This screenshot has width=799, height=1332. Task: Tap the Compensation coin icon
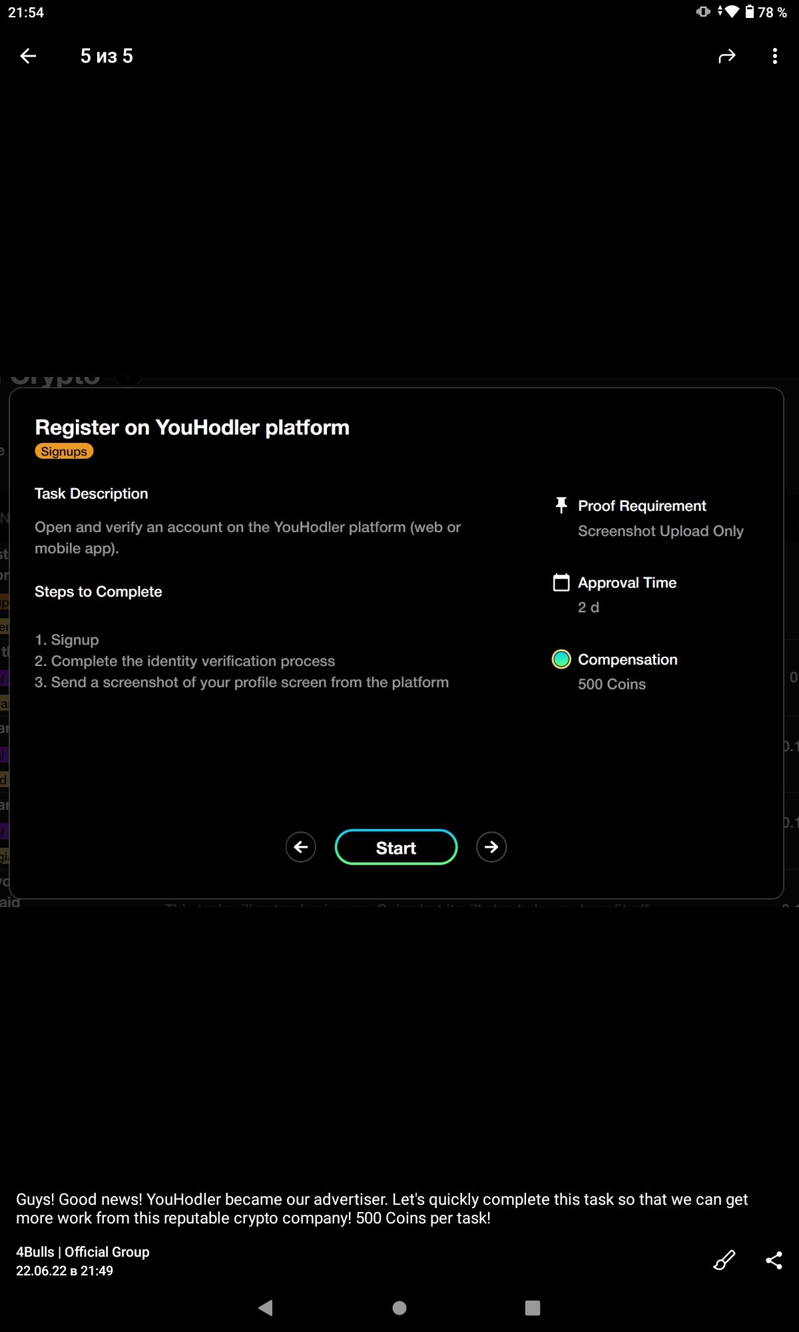tap(561, 659)
